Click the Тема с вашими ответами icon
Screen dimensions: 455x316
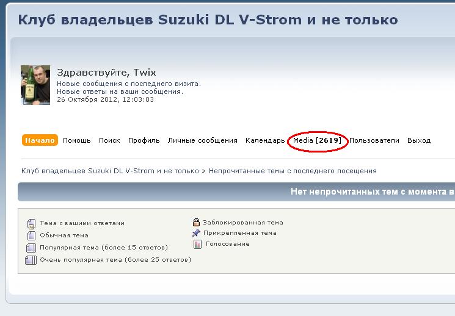(31, 223)
